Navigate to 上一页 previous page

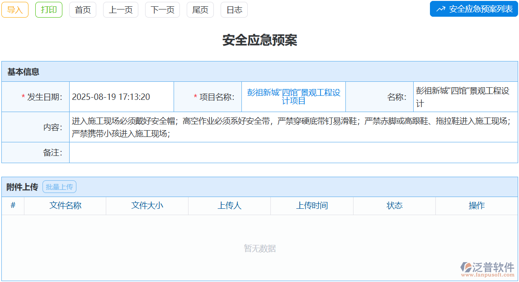pos(120,9)
